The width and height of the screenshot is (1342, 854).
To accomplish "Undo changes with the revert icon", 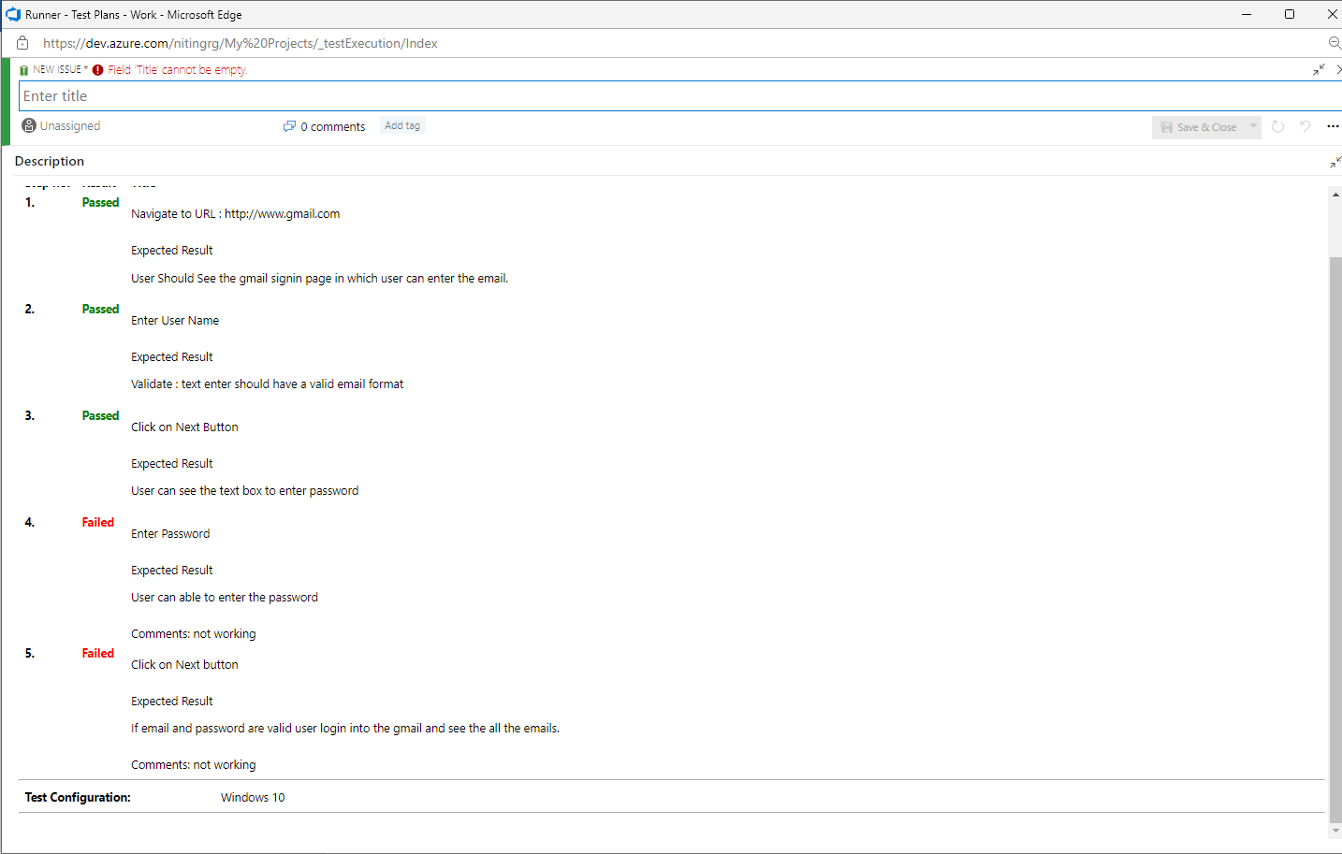I will pyautogui.click(x=1305, y=126).
